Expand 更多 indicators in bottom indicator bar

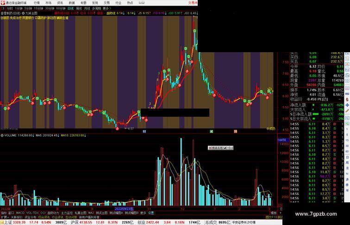pyautogui.click(x=143, y=213)
